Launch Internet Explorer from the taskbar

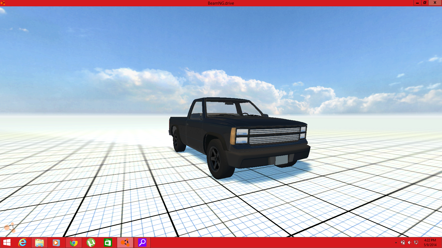pos(22,242)
